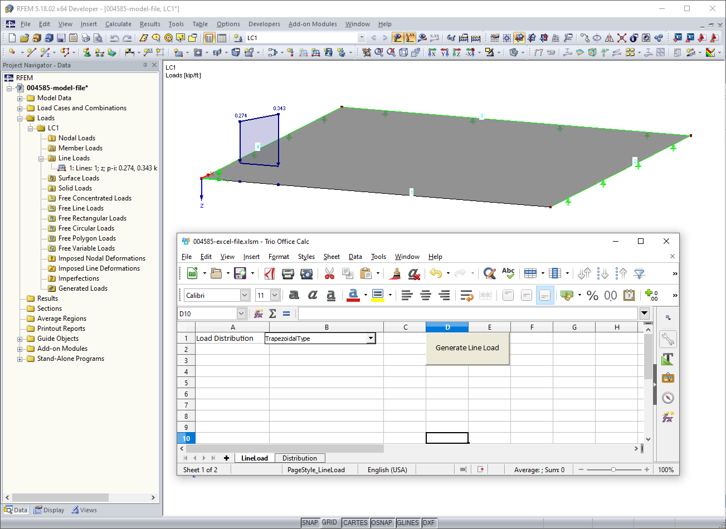The image size is (726, 529).
Task: Enable GRID in the status bar
Action: 329,522
